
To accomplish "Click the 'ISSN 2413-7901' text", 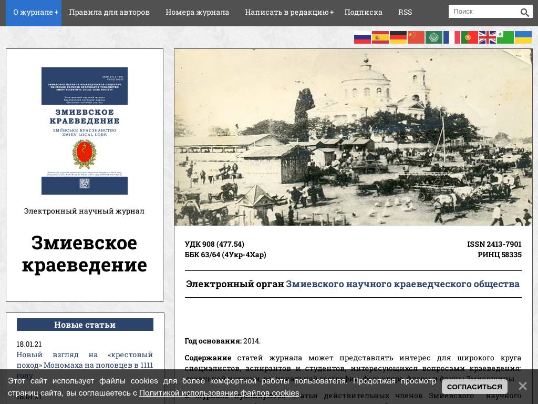I will pos(494,244).
